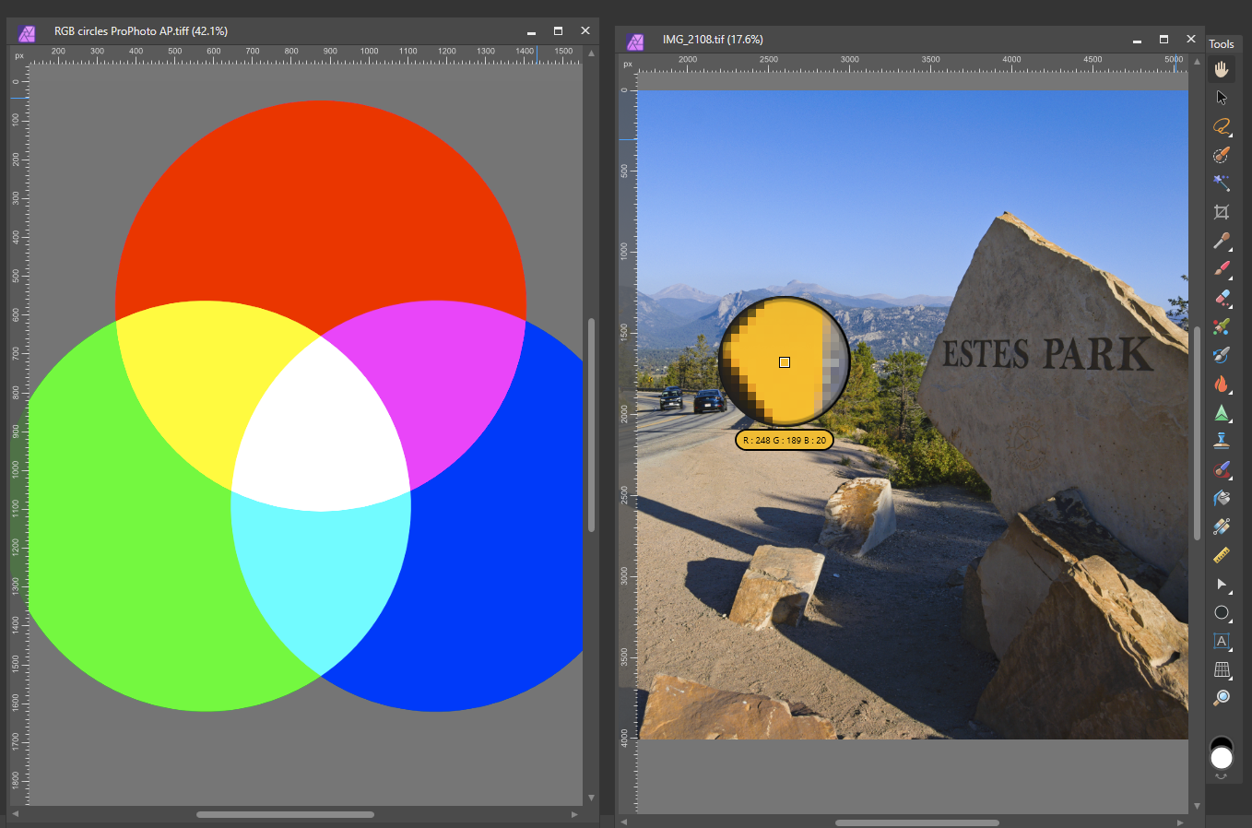
Task: Click the R:248 G:189 B:20 readout
Action: pos(785,440)
